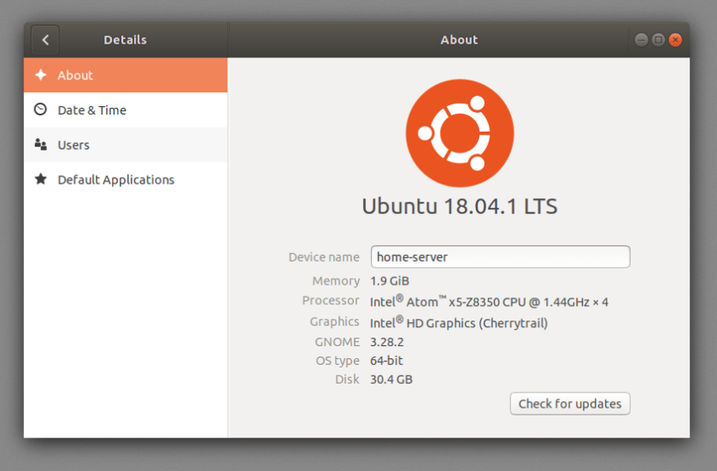The height and width of the screenshot is (471, 717).
Task: Select the About entry in the sidebar
Action: point(75,75)
